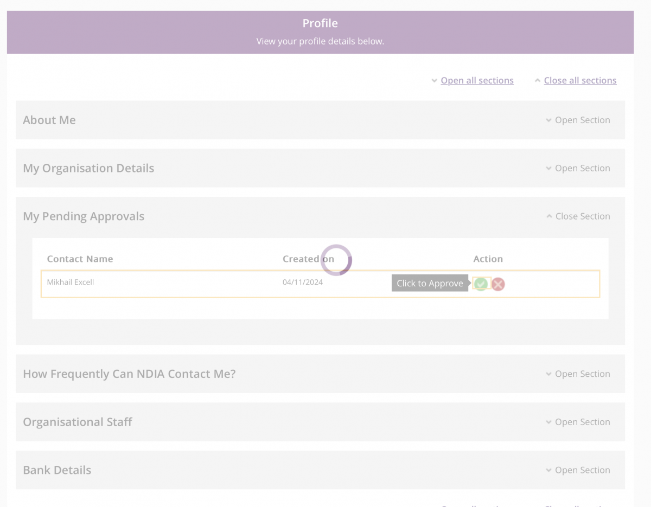The width and height of the screenshot is (651, 507).
Task: Click the Action column header
Action: coord(488,259)
